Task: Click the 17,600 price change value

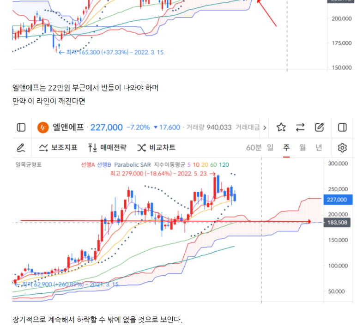Action: coord(169,127)
